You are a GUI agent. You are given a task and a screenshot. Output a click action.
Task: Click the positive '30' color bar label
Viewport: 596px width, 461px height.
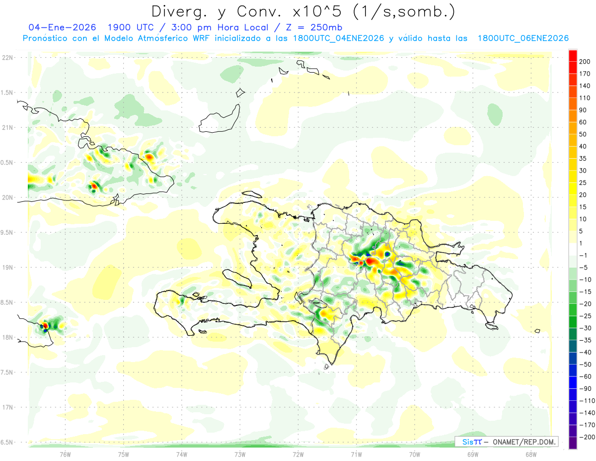pos(583,171)
